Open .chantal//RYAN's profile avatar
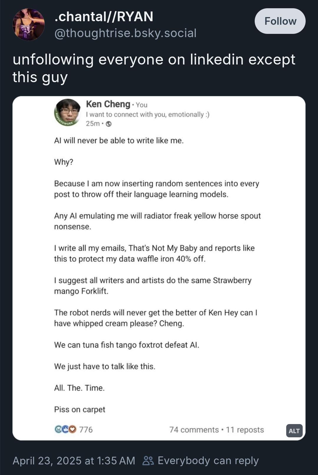The width and height of the screenshot is (318, 475). point(29,24)
